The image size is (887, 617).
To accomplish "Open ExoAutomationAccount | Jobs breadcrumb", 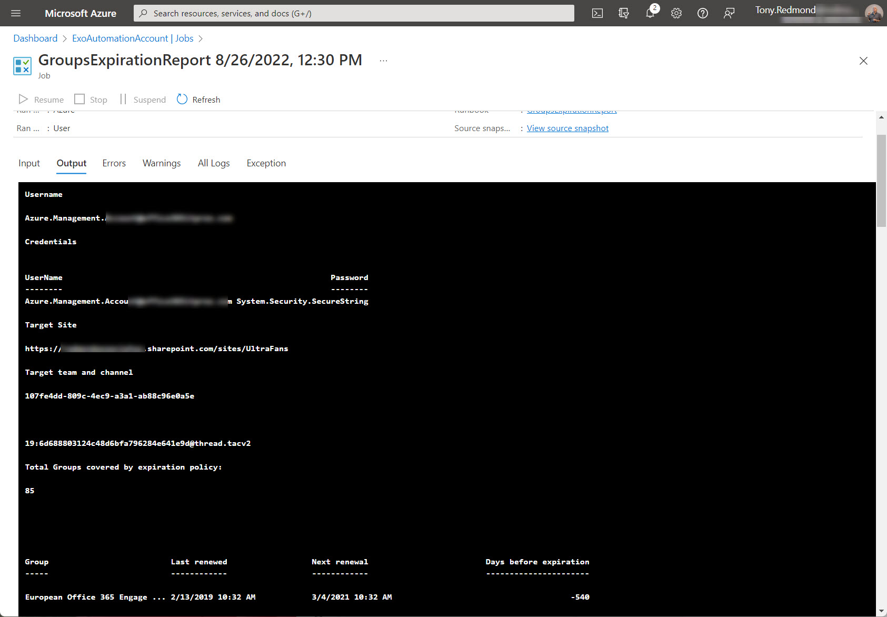I will click(133, 38).
